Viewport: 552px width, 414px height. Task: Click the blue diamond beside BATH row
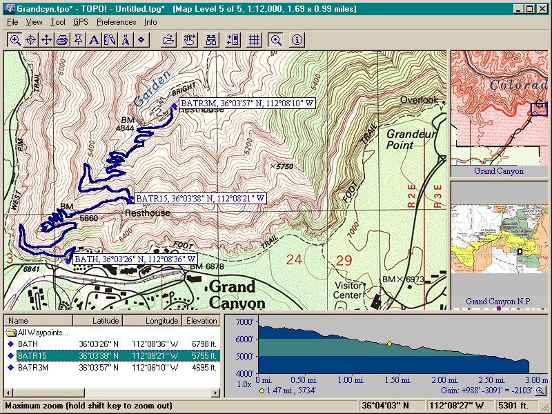click(11, 344)
